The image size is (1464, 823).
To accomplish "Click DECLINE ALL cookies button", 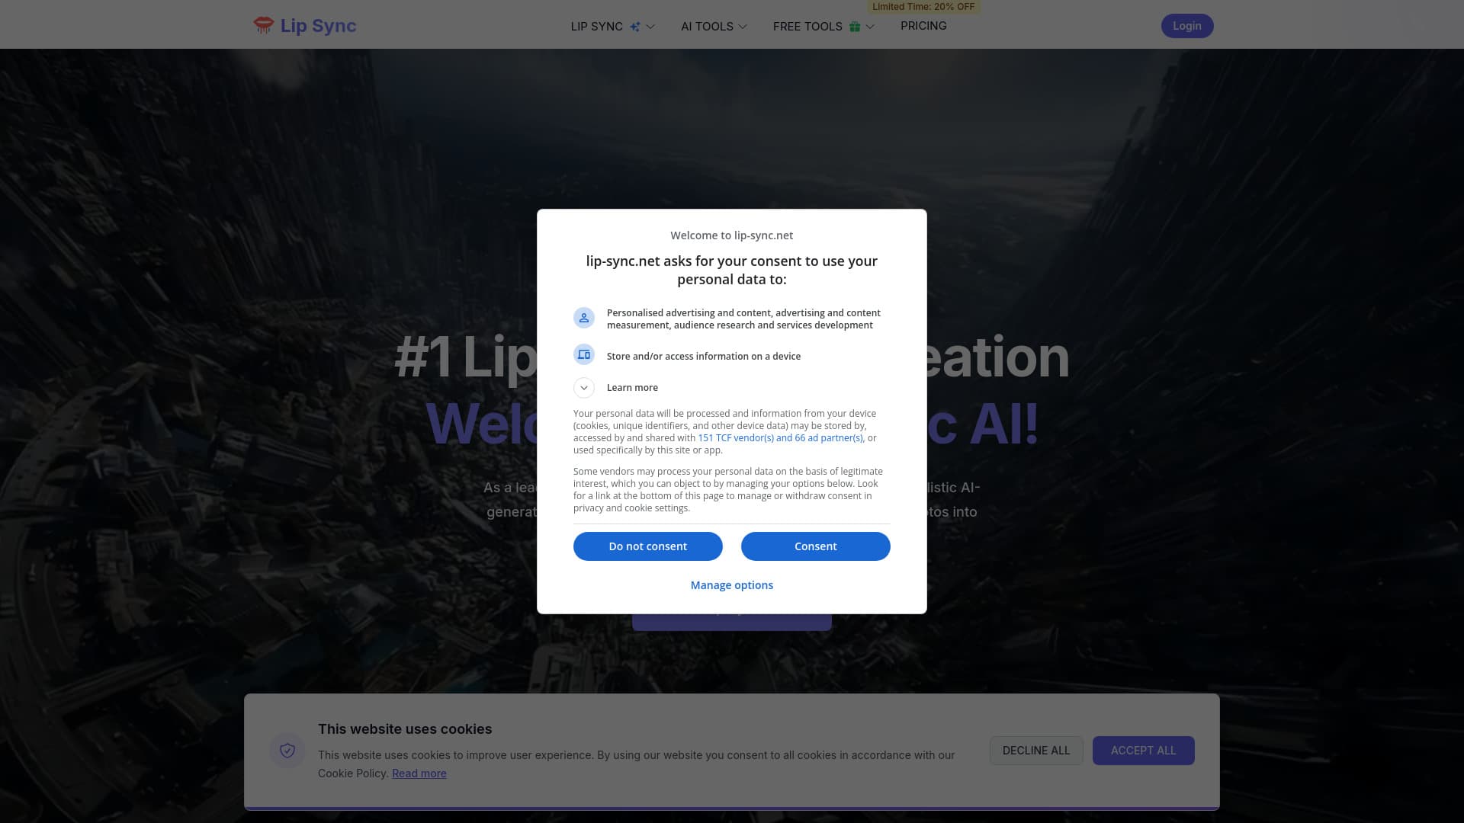I will [1036, 751].
